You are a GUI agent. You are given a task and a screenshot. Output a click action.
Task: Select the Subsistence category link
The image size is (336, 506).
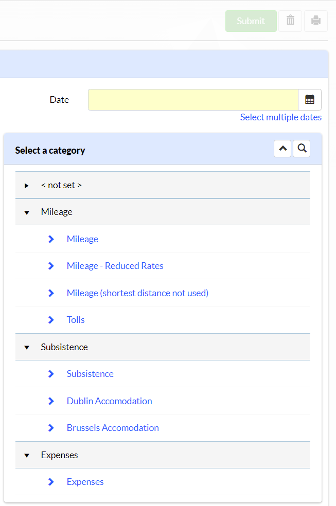90,374
